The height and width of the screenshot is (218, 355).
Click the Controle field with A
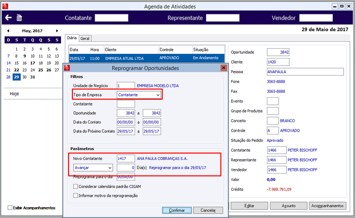click(x=273, y=130)
